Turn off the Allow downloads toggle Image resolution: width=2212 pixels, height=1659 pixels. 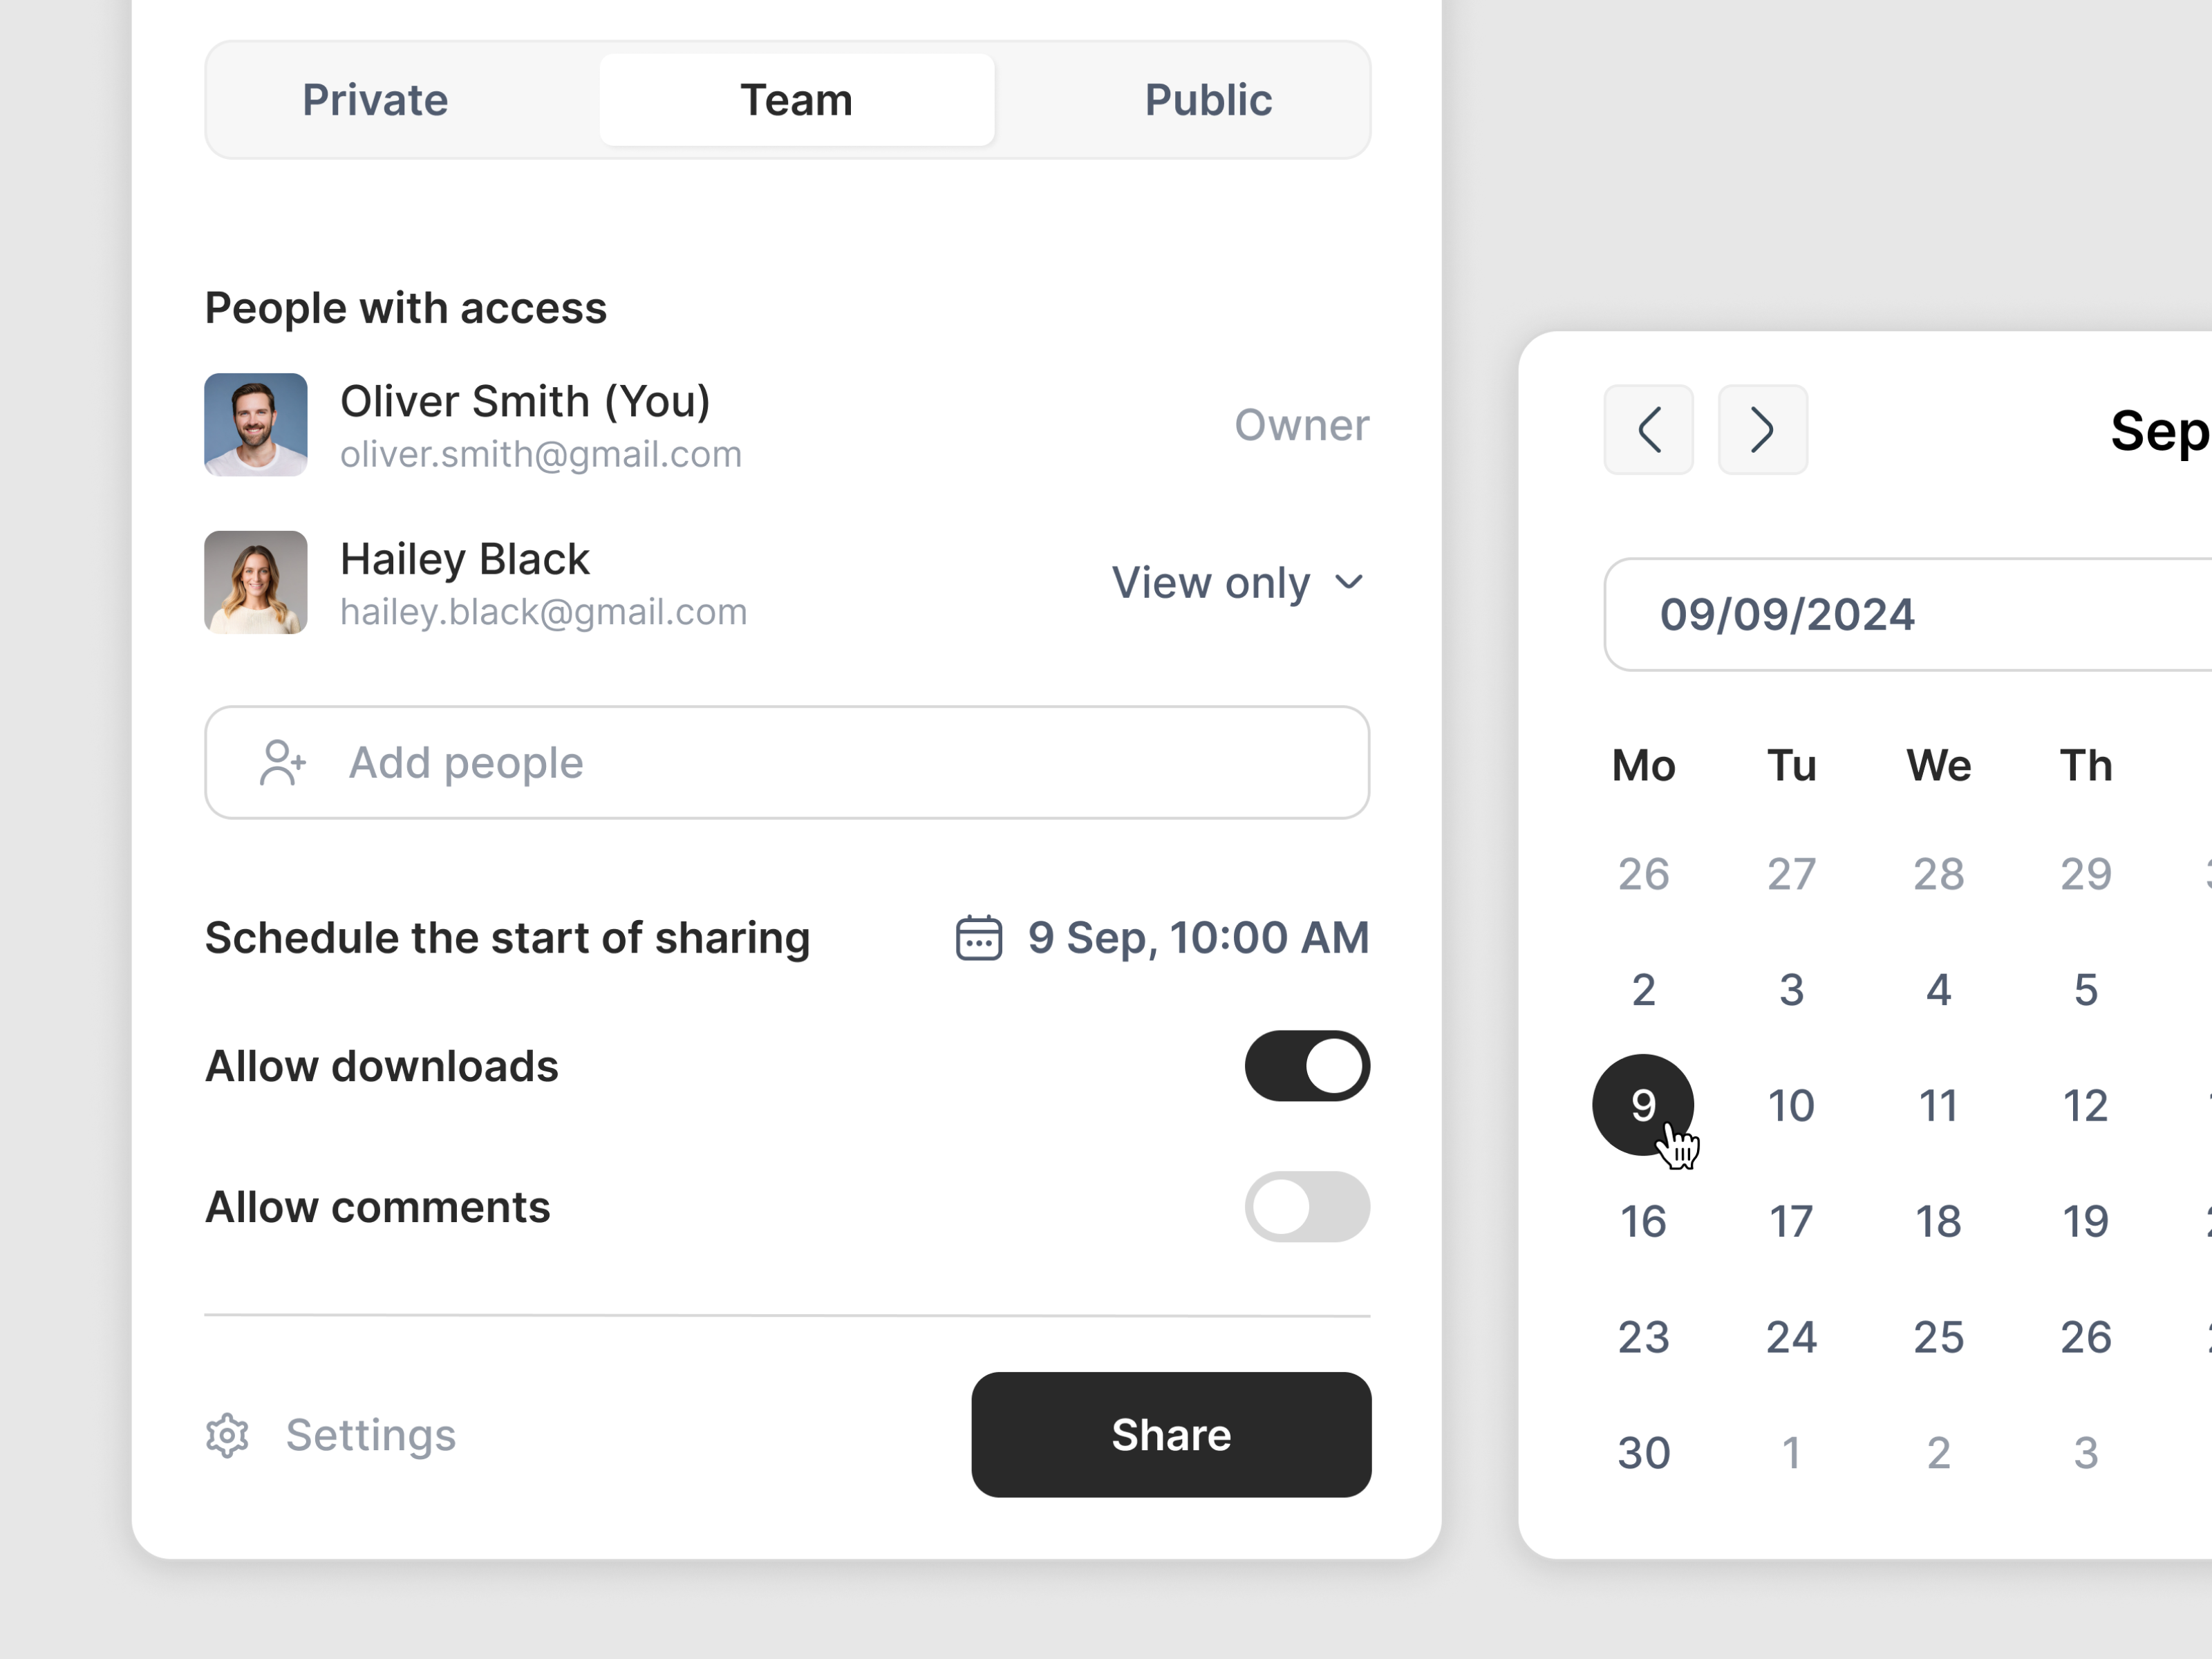click(1307, 1066)
